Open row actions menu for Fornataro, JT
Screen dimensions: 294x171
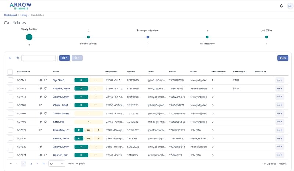click(280, 130)
